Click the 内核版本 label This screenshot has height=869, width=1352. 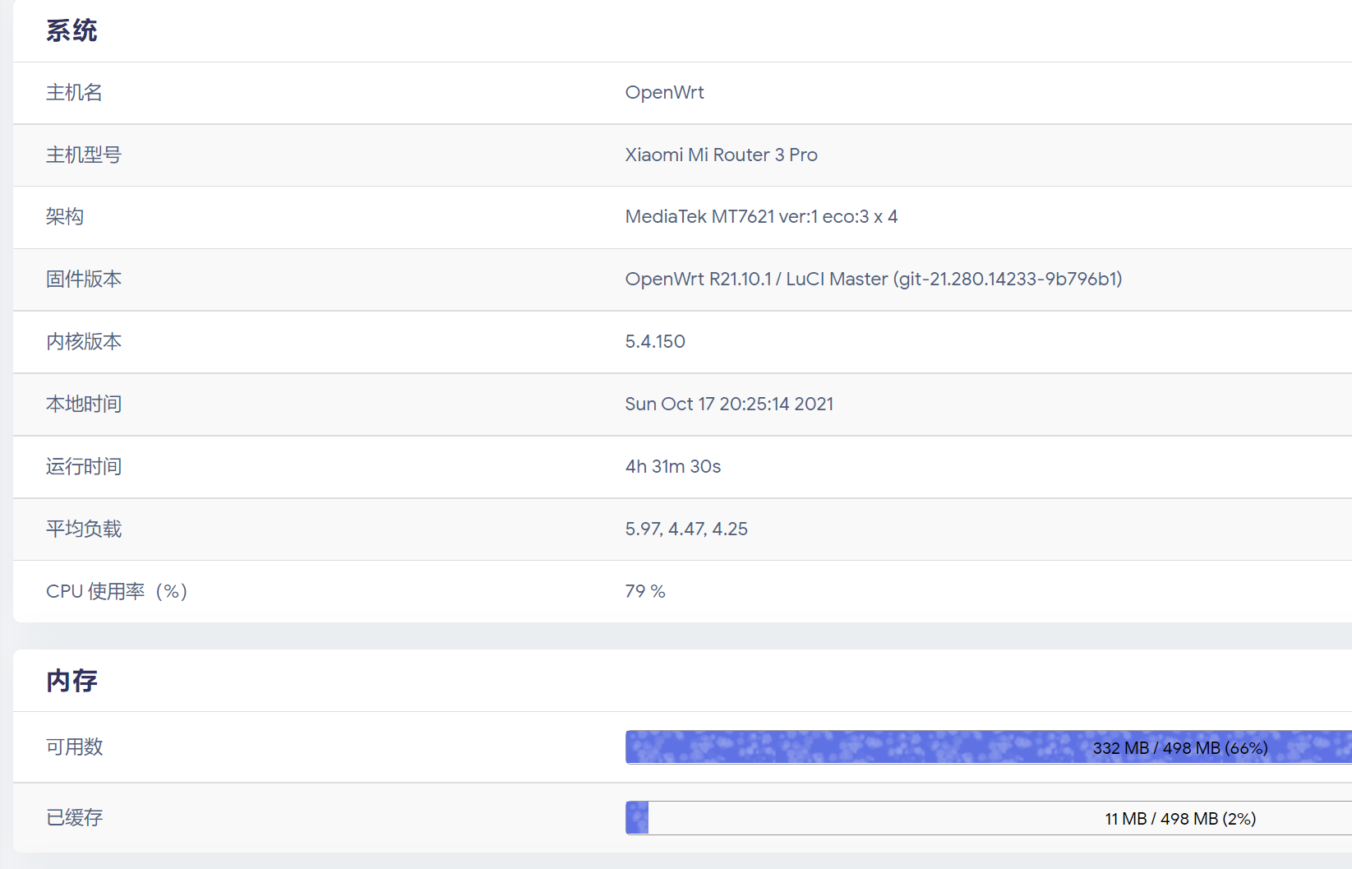click(x=84, y=341)
